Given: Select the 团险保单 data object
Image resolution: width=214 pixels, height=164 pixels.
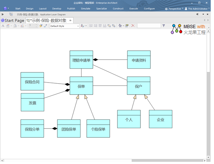Looking at the screenshot, I should (x=69, y=129).
